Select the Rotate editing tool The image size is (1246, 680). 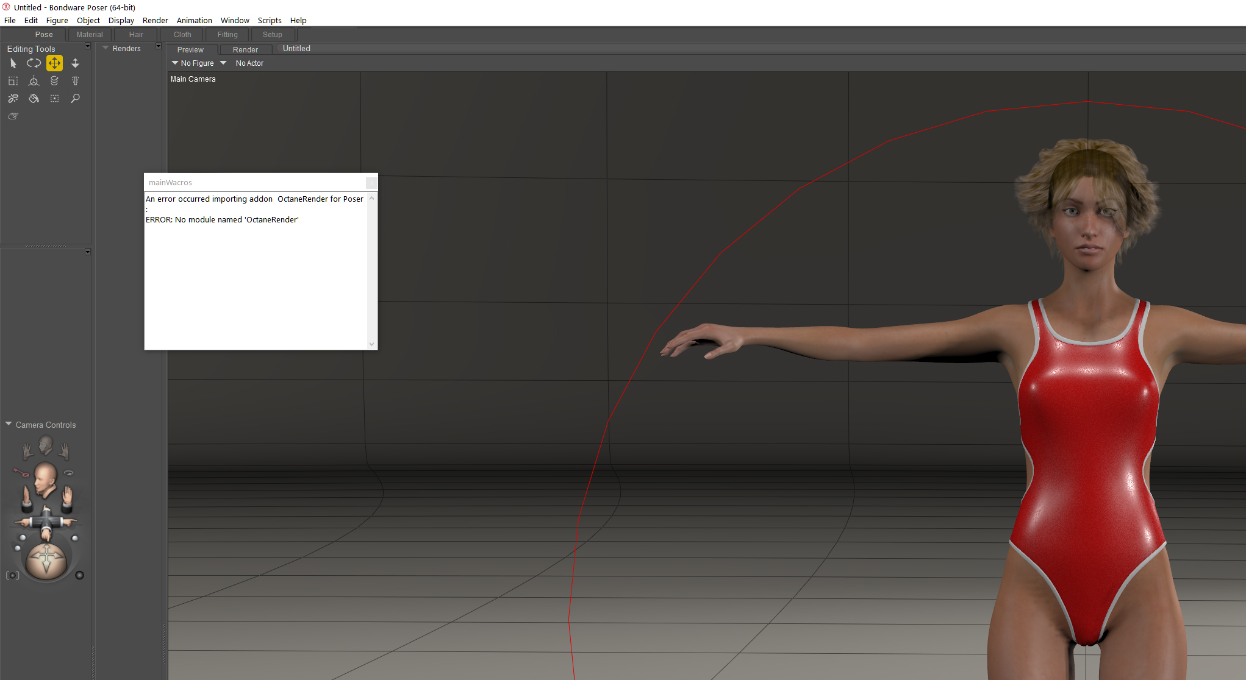(x=34, y=63)
